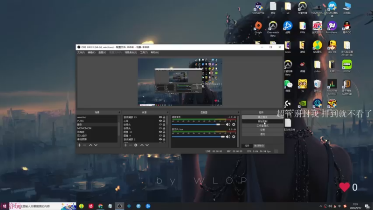Open Chrome from the taskbar
This screenshot has height=210, width=373.
pos(100,206)
